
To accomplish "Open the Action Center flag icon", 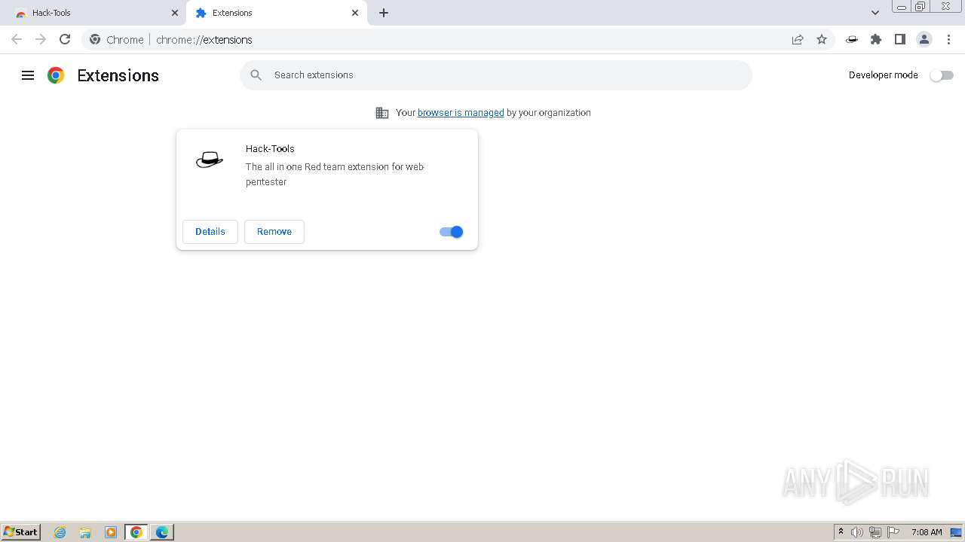I will pyautogui.click(x=893, y=532).
